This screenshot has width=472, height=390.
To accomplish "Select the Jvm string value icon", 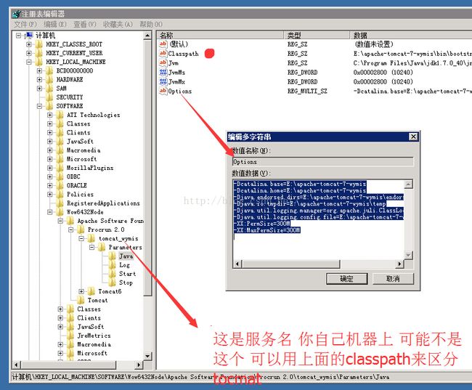I will click(x=163, y=63).
